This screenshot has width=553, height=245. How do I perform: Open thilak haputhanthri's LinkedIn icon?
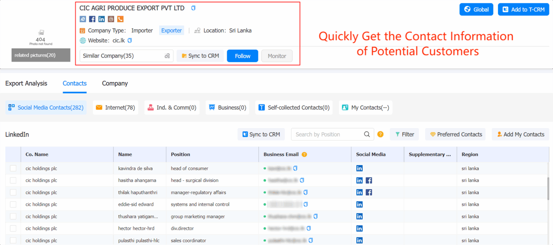point(359,192)
